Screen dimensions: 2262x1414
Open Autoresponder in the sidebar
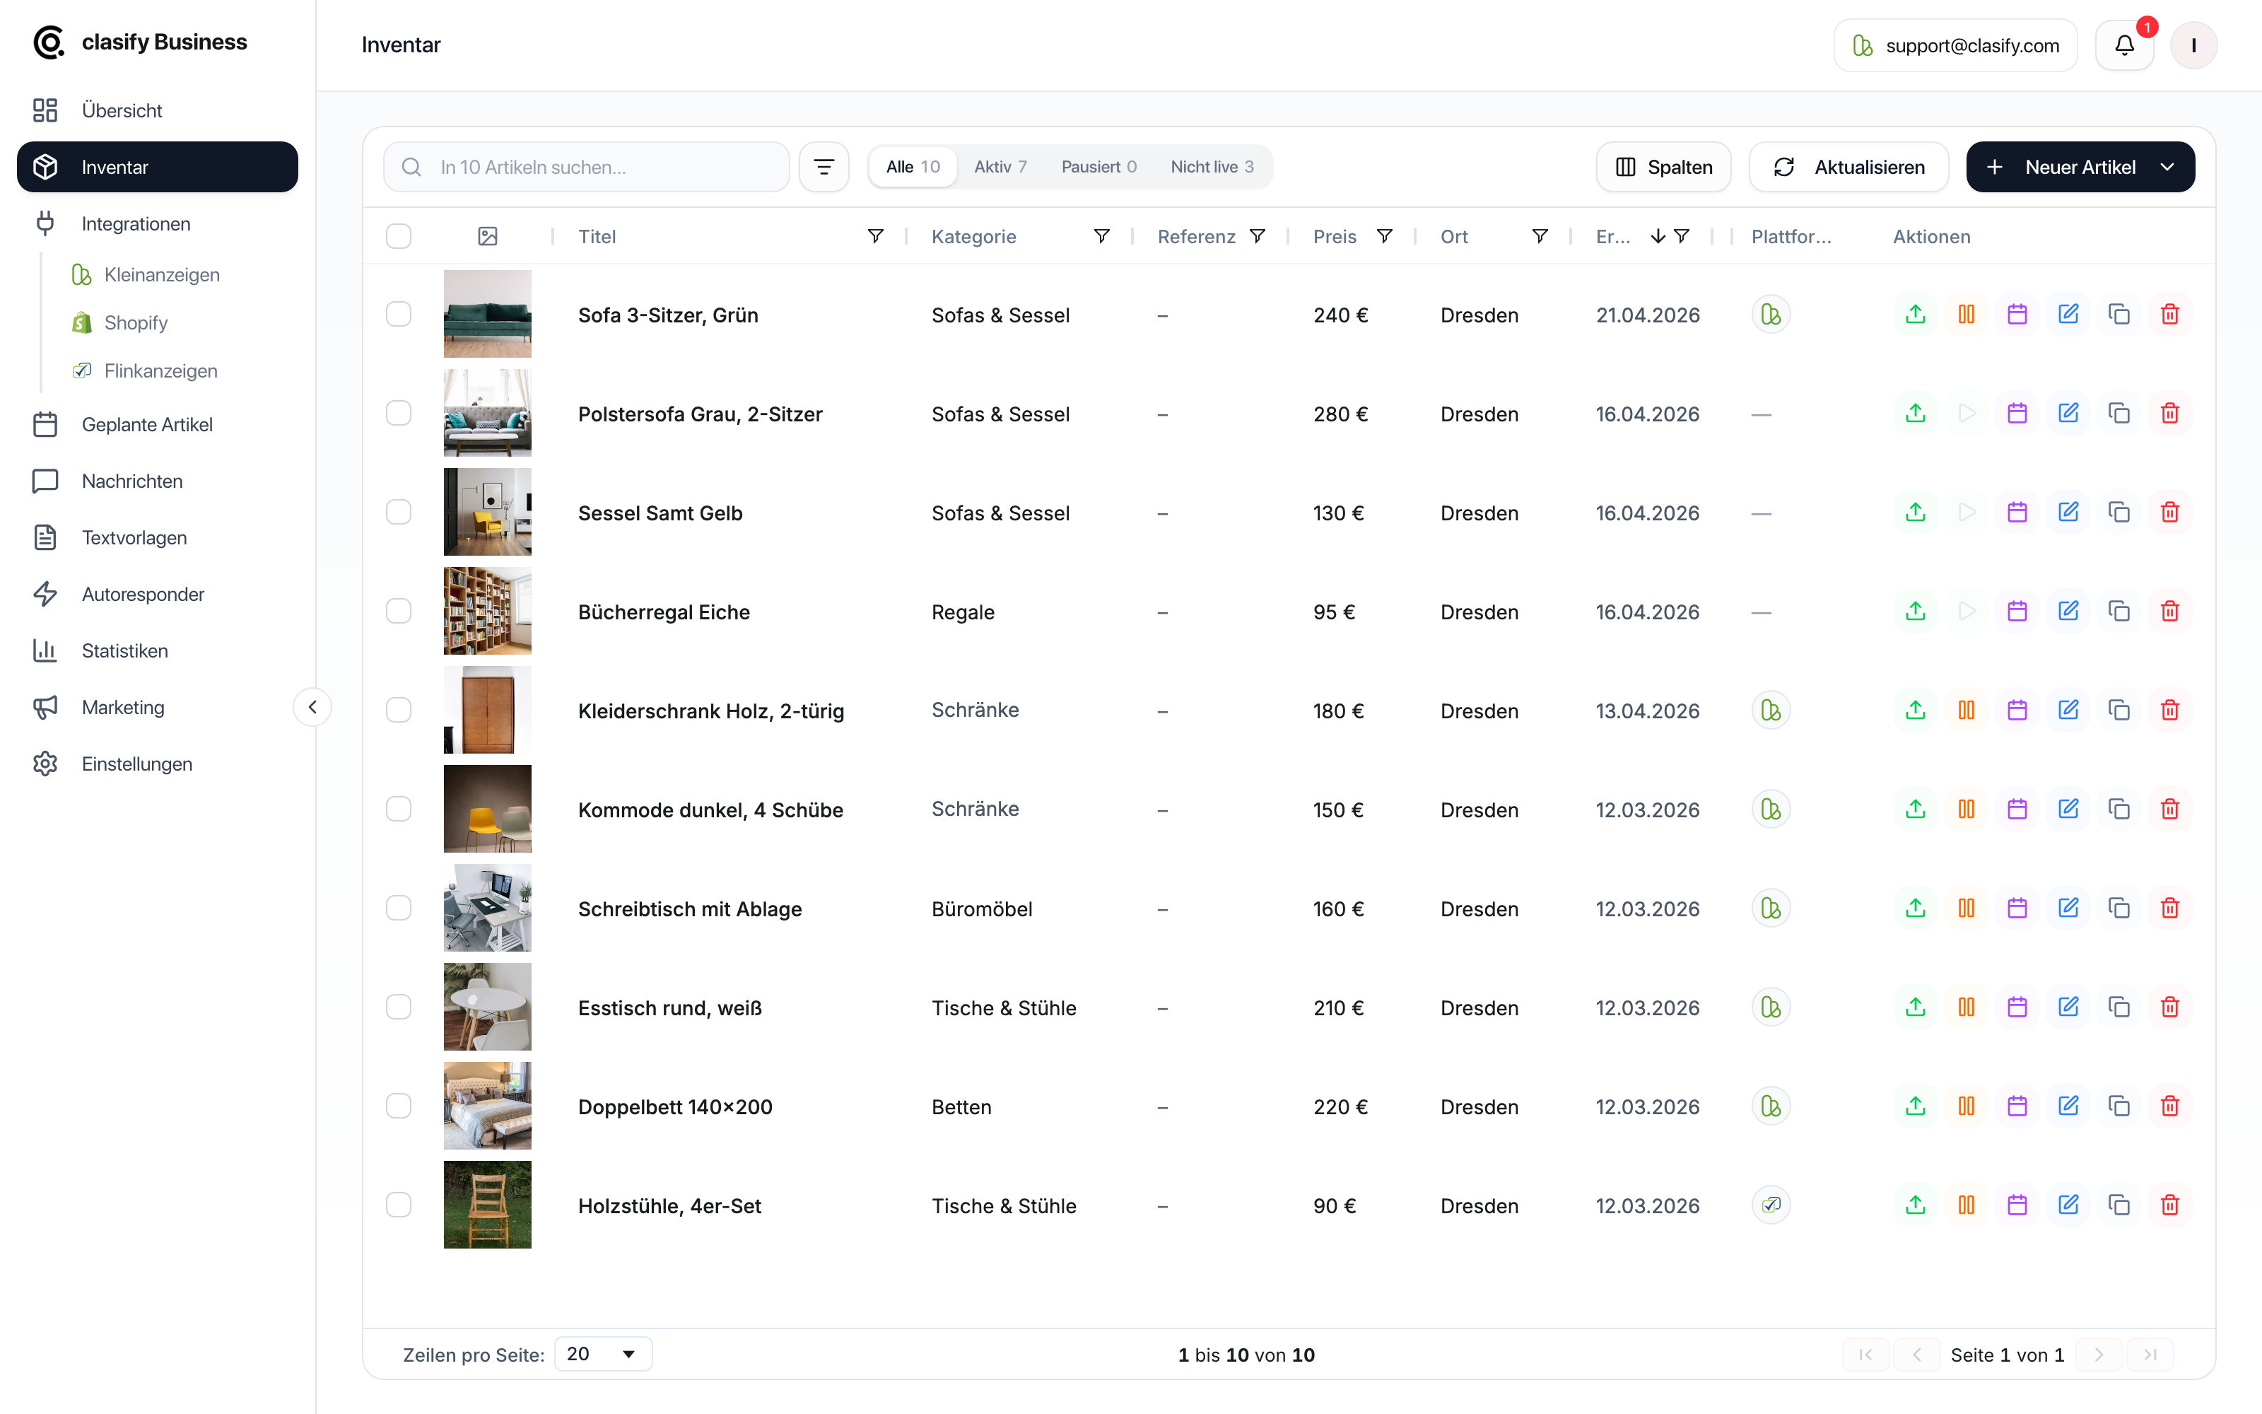click(x=157, y=594)
